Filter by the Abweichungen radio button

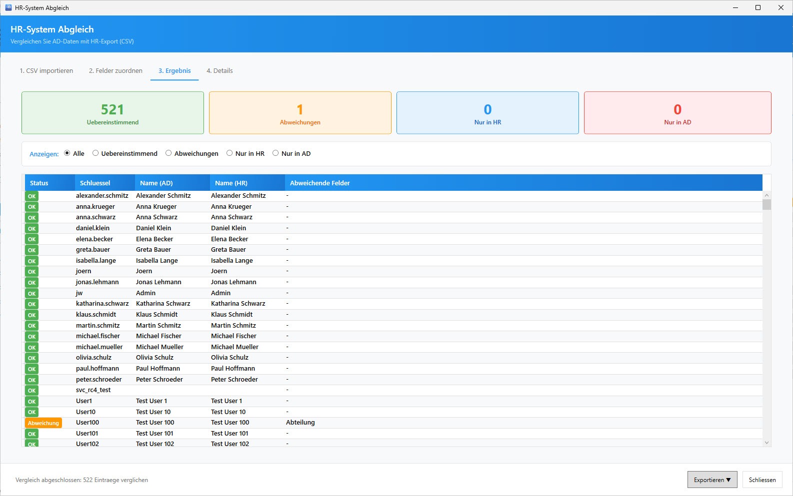pos(168,153)
